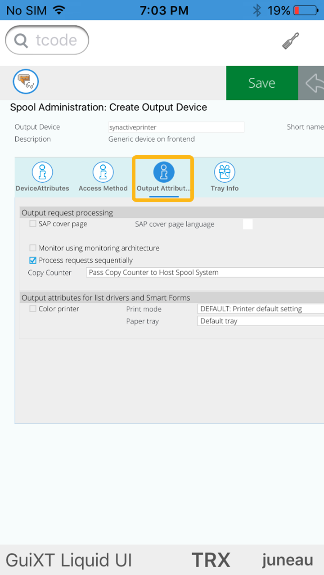The width and height of the screenshot is (324, 575).
Task: Click the green Save button
Action: pyautogui.click(x=262, y=83)
